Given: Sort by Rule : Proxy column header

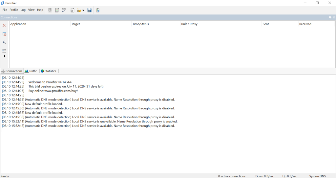Looking at the screenshot, I should pyautogui.click(x=221, y=24).
